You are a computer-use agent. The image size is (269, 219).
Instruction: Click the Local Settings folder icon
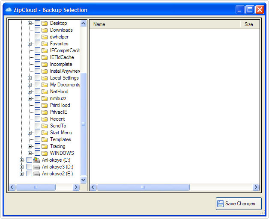[x=45, y=78]
